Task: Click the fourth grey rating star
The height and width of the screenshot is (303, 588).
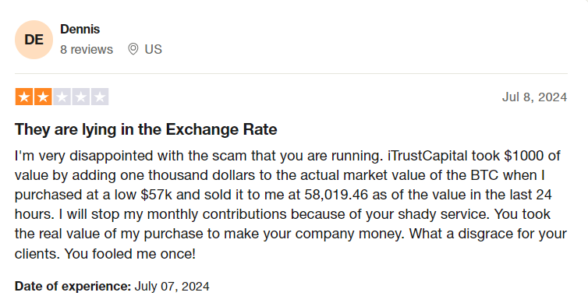Action: (81, 97)
